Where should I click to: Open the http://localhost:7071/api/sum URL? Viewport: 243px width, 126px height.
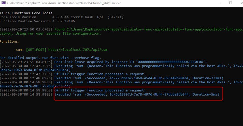(78, 50)
